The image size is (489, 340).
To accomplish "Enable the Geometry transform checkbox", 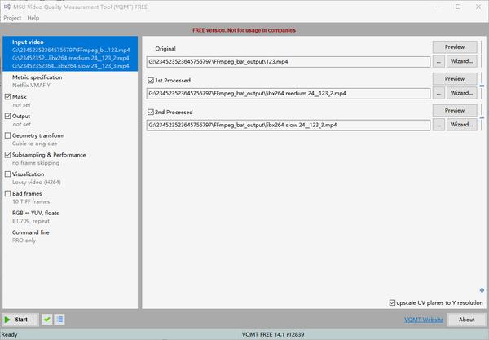I will [x=8, y=135].
